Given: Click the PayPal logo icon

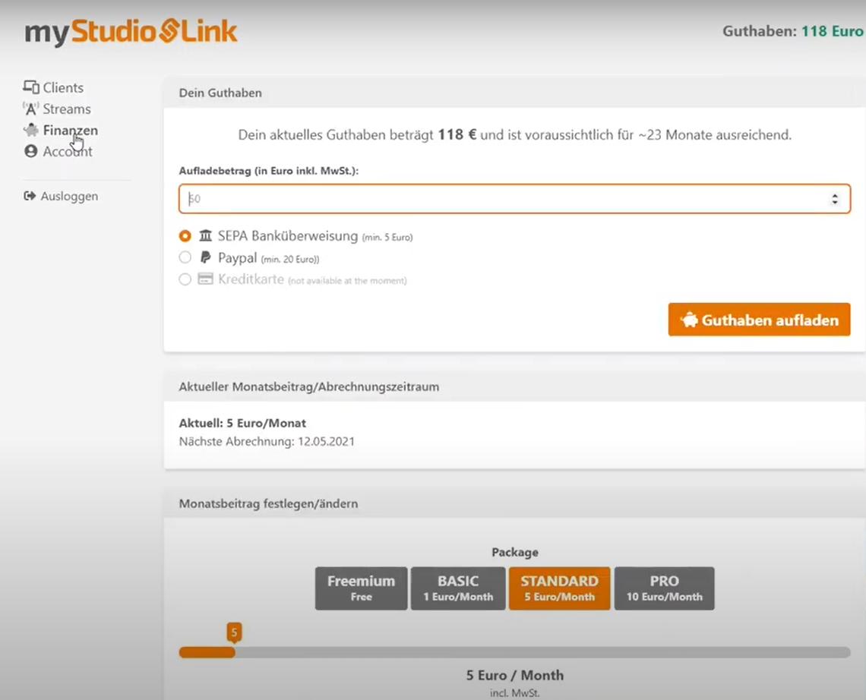Looking at the screenshot, I should (x=205, y=258).
